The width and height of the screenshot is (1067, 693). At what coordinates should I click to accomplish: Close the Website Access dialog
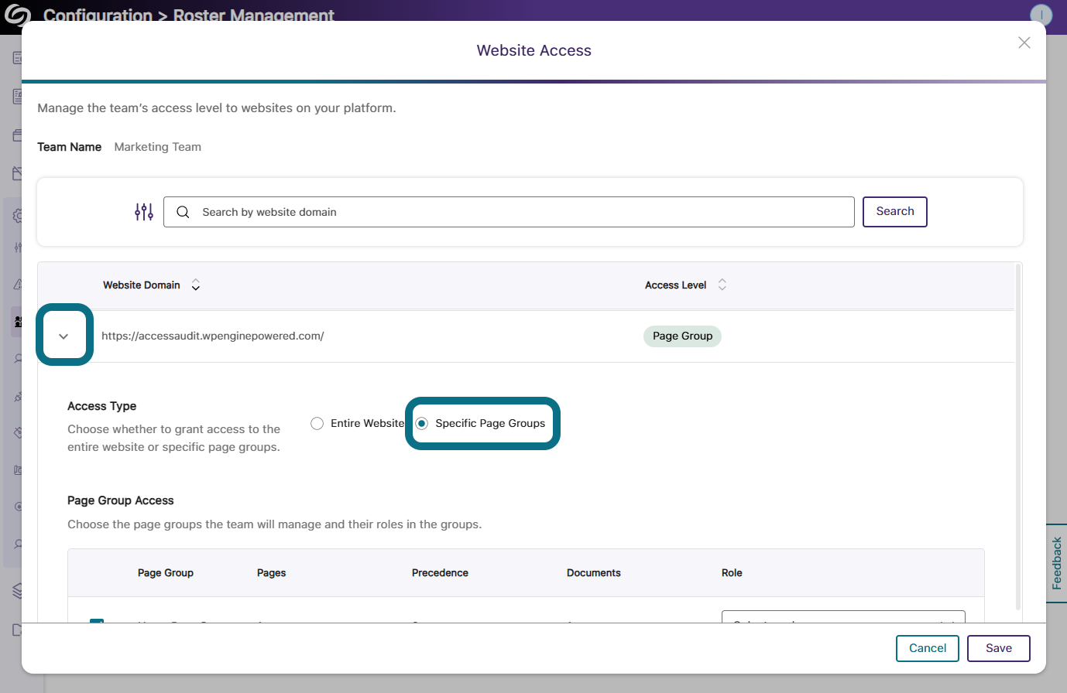tap(1024, 43)
